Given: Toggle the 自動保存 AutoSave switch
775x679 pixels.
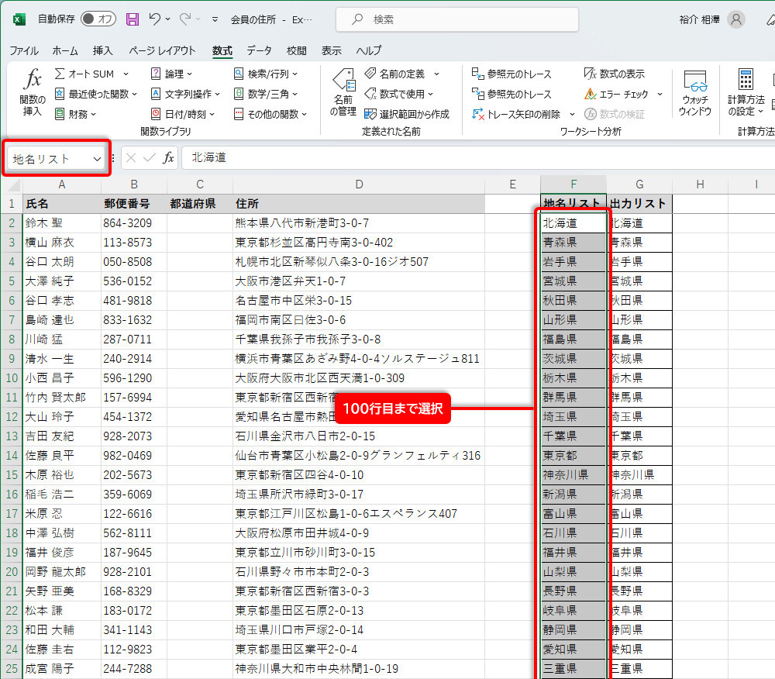Looking at the screenshot, I should 98,19.
